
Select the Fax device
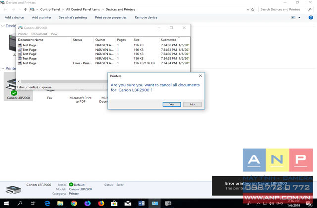coord(50,98)
